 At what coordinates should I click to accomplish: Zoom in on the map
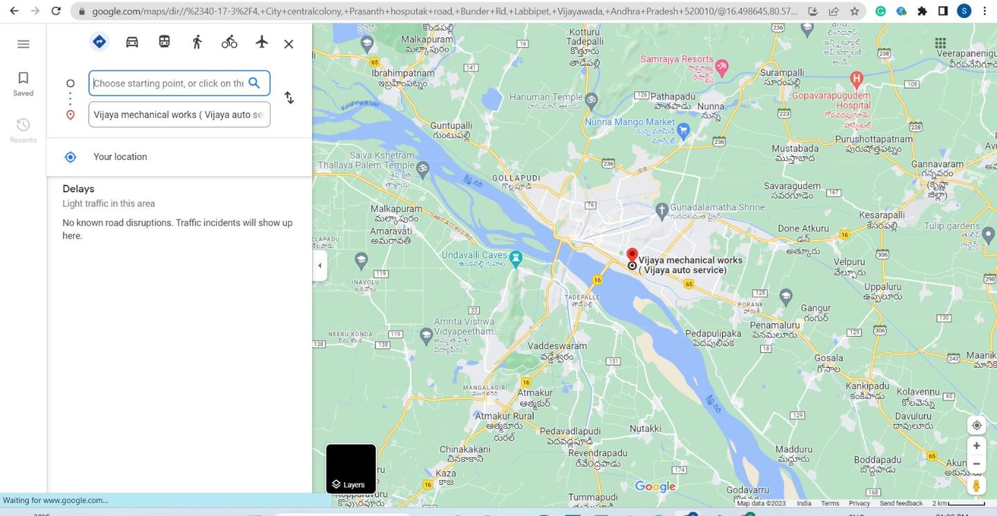[x=976, y=446]
